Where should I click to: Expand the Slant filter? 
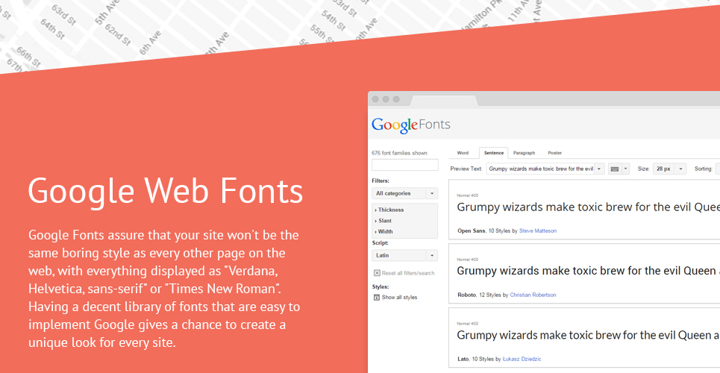(384, 221)
